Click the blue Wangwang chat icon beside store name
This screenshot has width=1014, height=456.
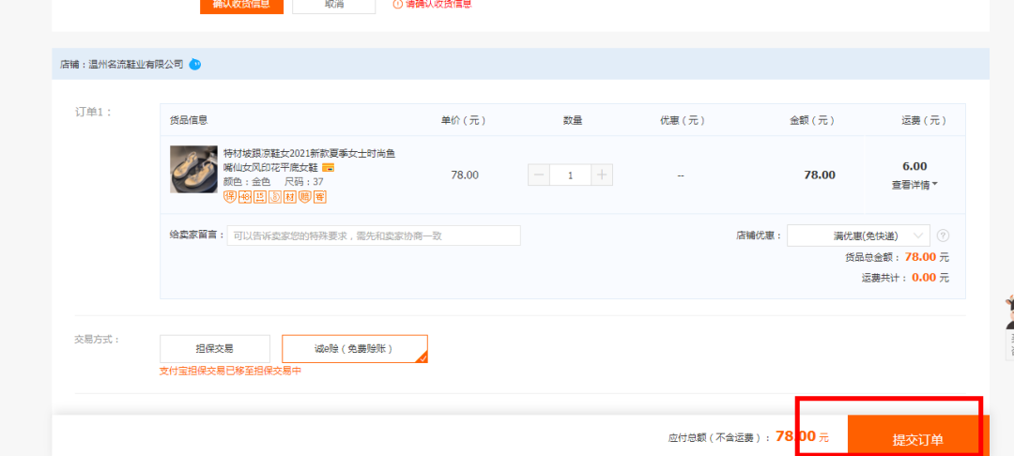(194, 65)
